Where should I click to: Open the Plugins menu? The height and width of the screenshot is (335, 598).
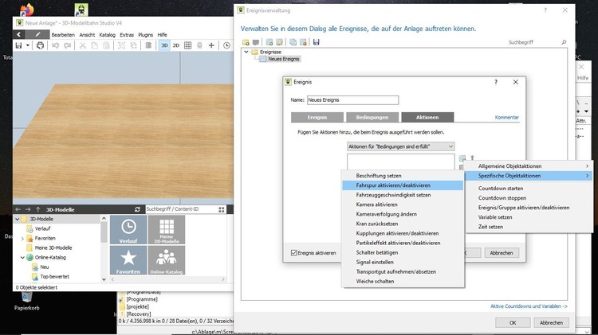click(x=145, y=35)
